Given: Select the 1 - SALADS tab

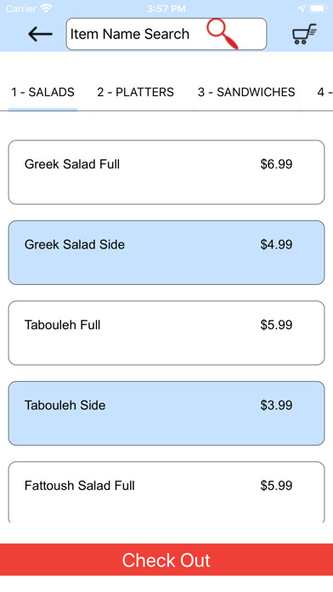Looking at the screenshot, I should [43, 92].
